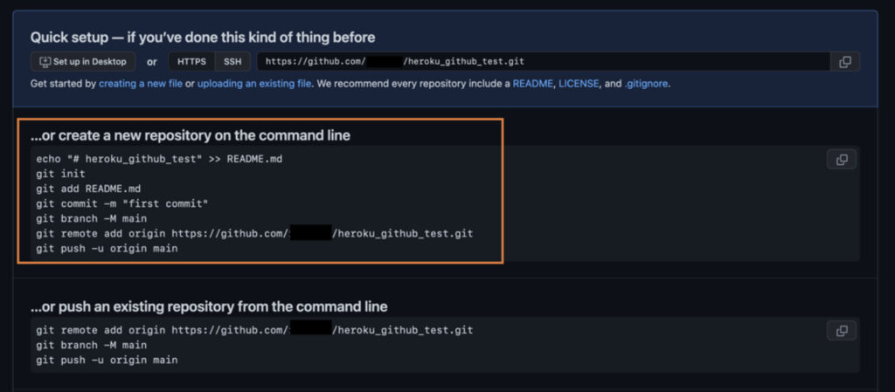Click the 'git init' command line

[x=60, y=174]
